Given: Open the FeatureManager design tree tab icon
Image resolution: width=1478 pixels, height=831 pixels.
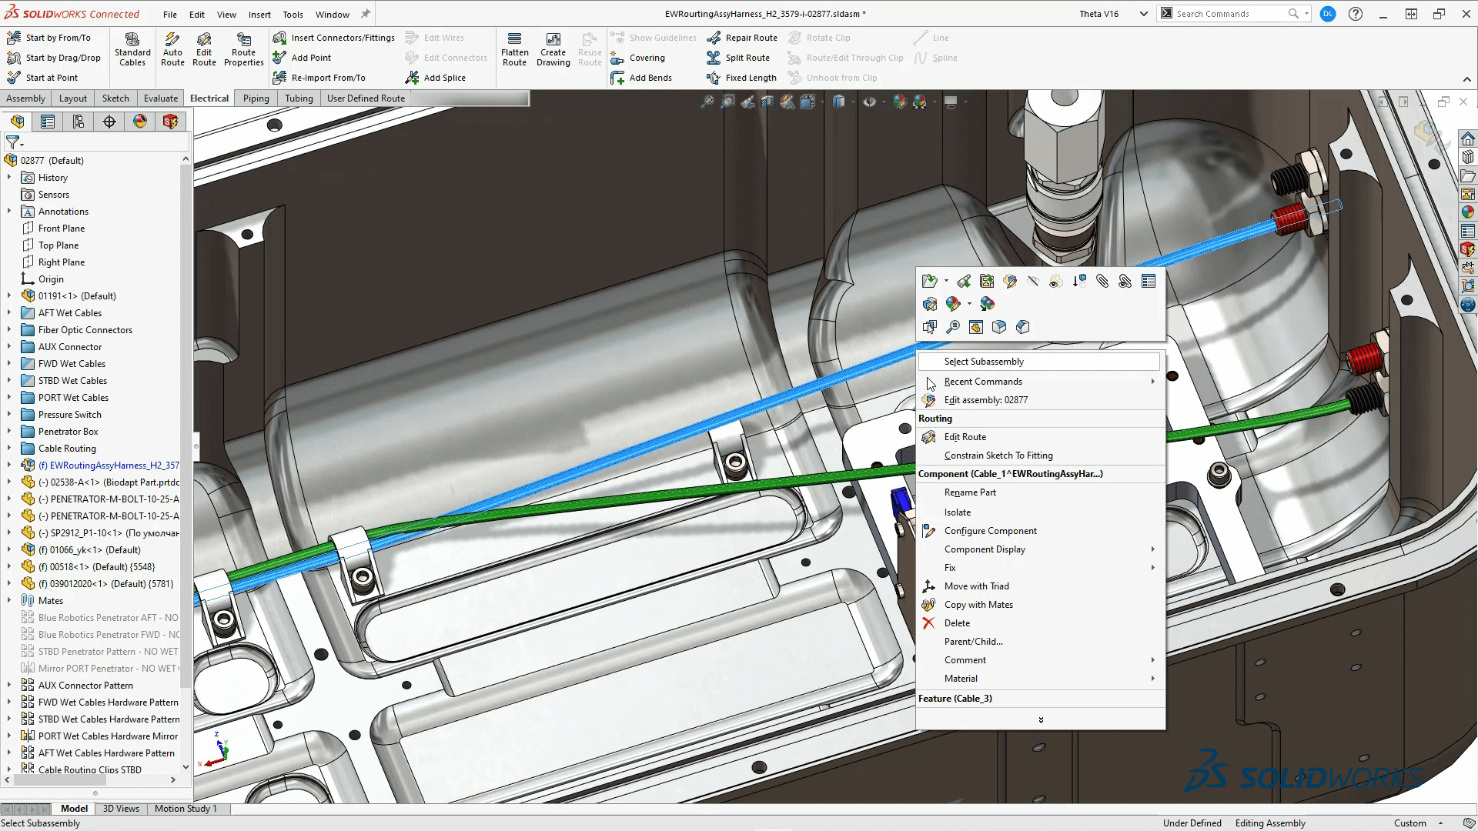Looking at the screenshot, I should coord(18,122).
